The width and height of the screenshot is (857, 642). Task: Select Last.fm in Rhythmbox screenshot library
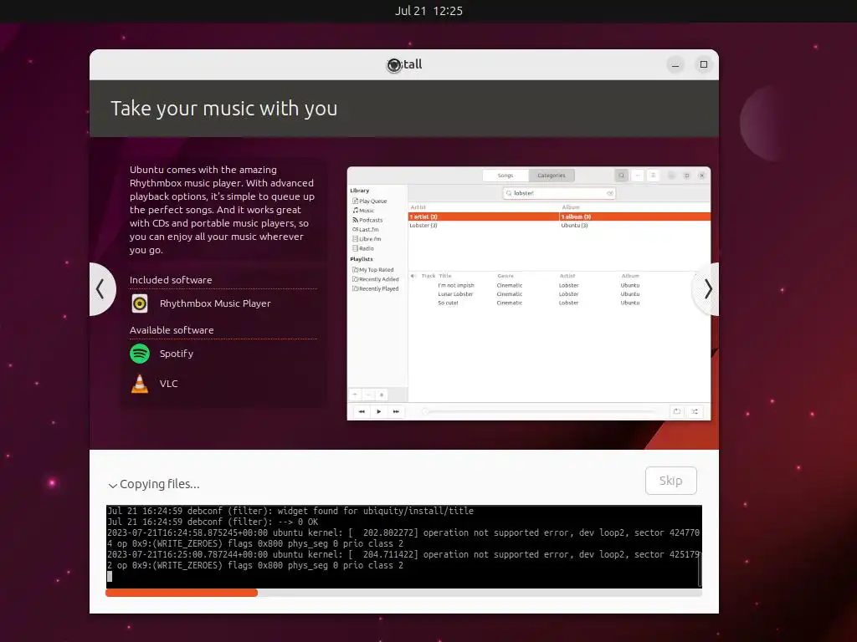point(366,230)
